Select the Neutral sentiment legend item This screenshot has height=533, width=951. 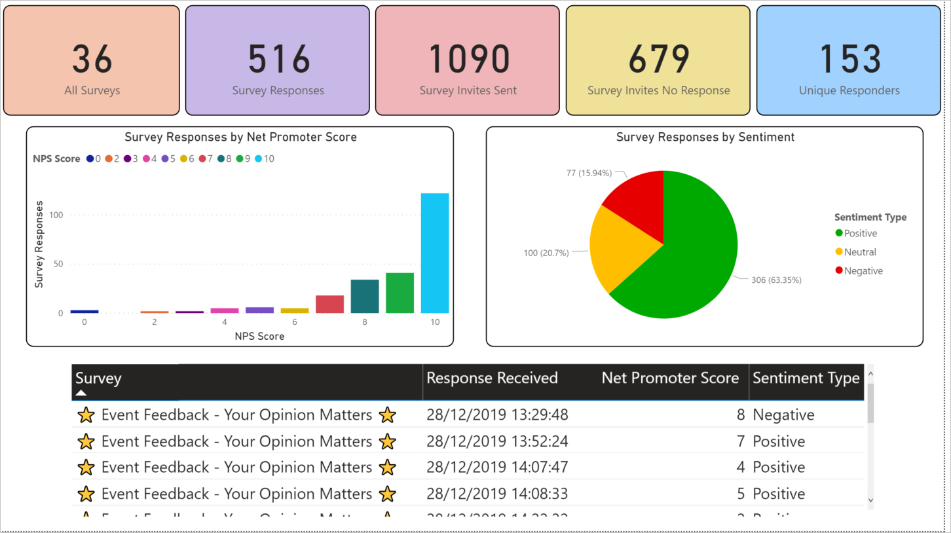click(855, 252)
